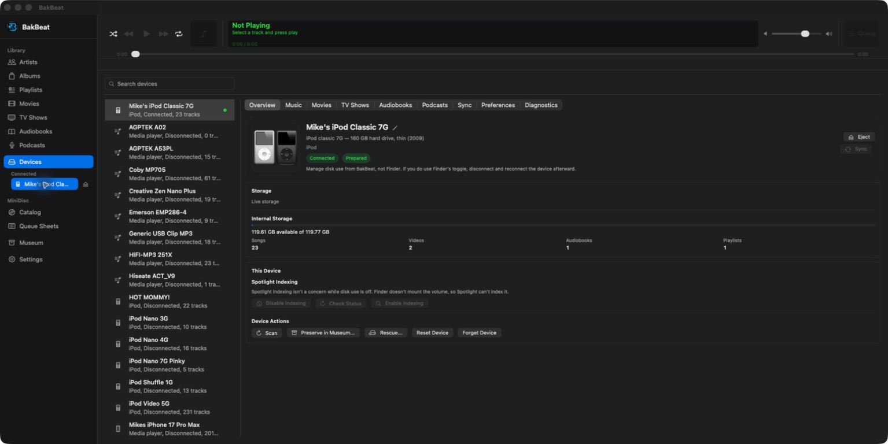Open the Diagnostics tab

pos(541,105)
